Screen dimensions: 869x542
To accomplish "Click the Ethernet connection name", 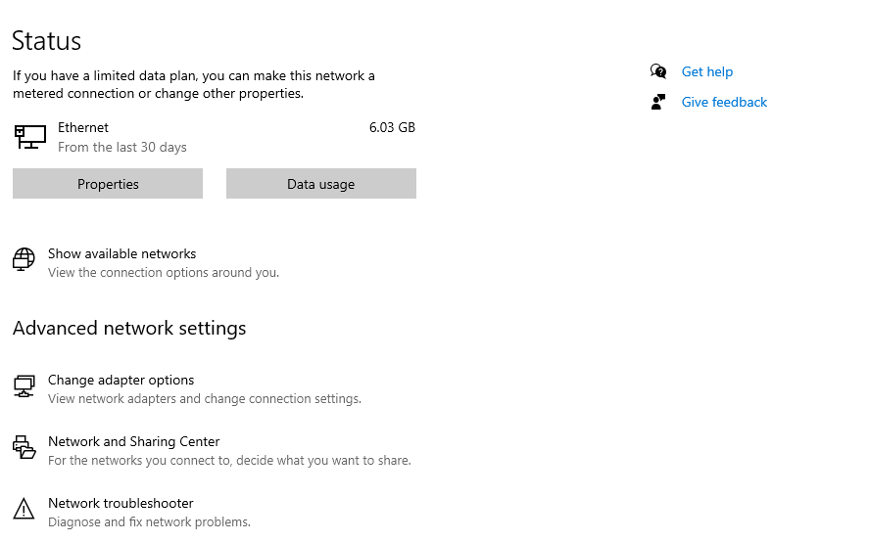I will (83, 127).
